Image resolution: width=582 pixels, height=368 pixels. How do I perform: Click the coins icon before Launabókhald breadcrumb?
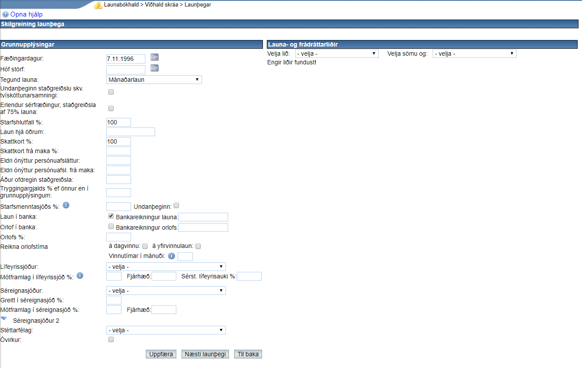[98, 5]
